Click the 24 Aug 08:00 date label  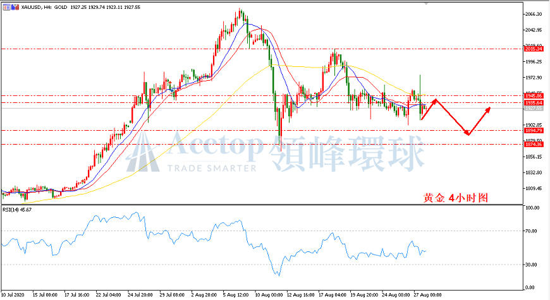[x=396, y=295]
